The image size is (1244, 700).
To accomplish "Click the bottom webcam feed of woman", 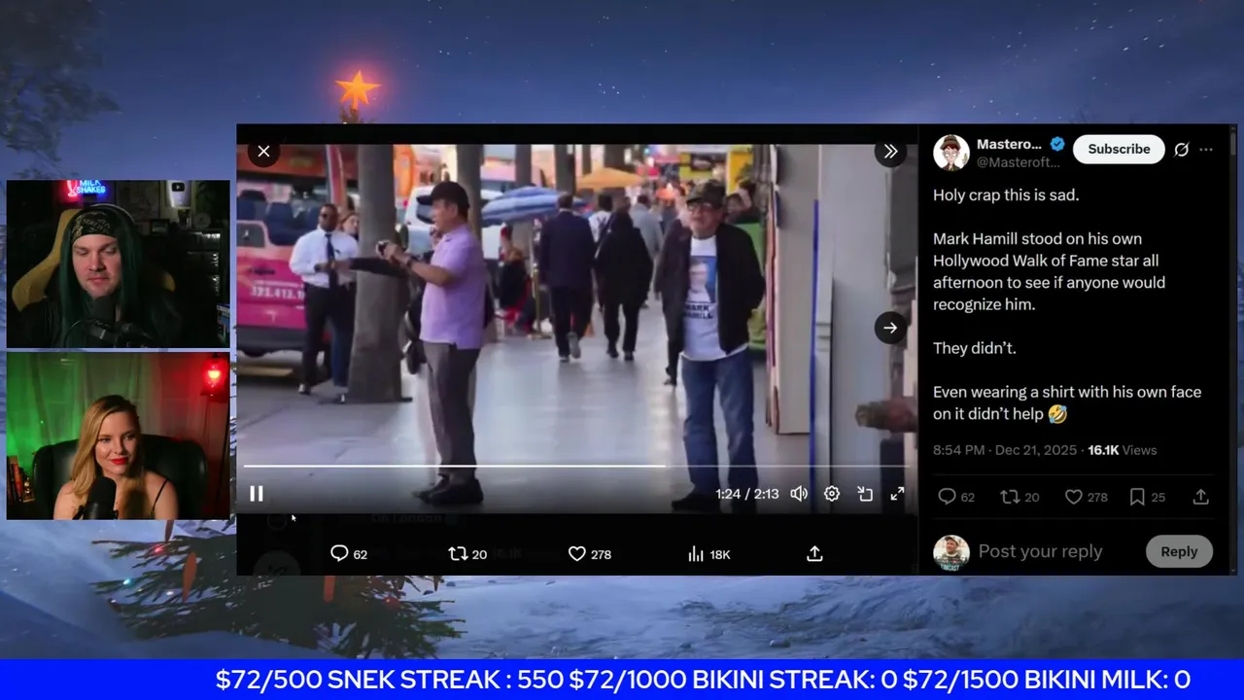I will [119, 436].
